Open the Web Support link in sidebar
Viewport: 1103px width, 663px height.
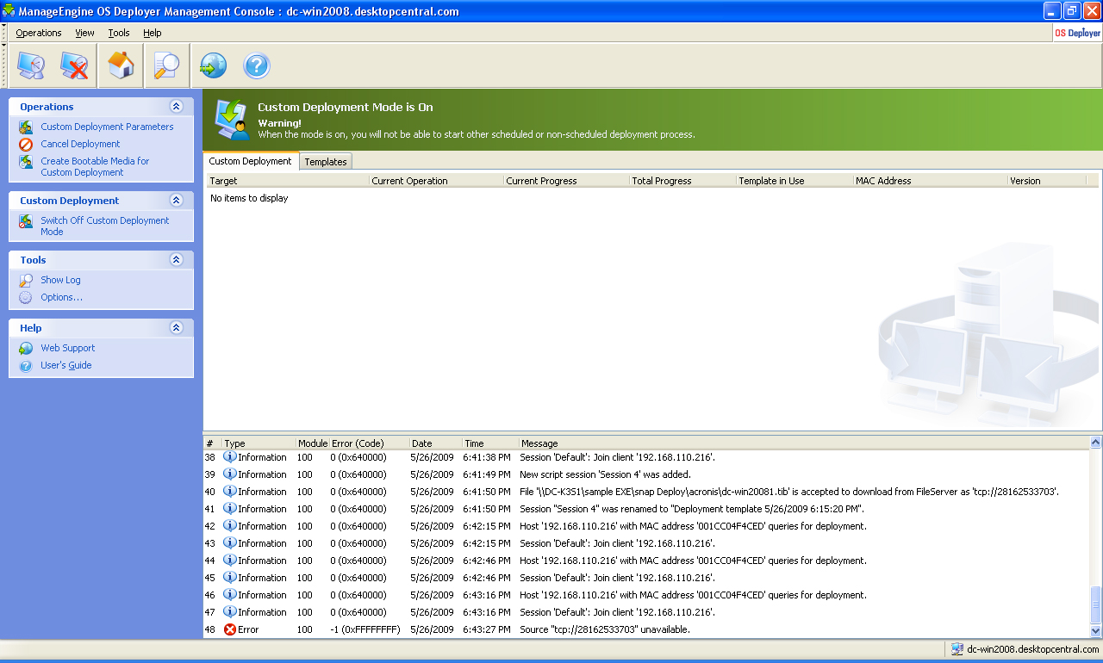68,348
